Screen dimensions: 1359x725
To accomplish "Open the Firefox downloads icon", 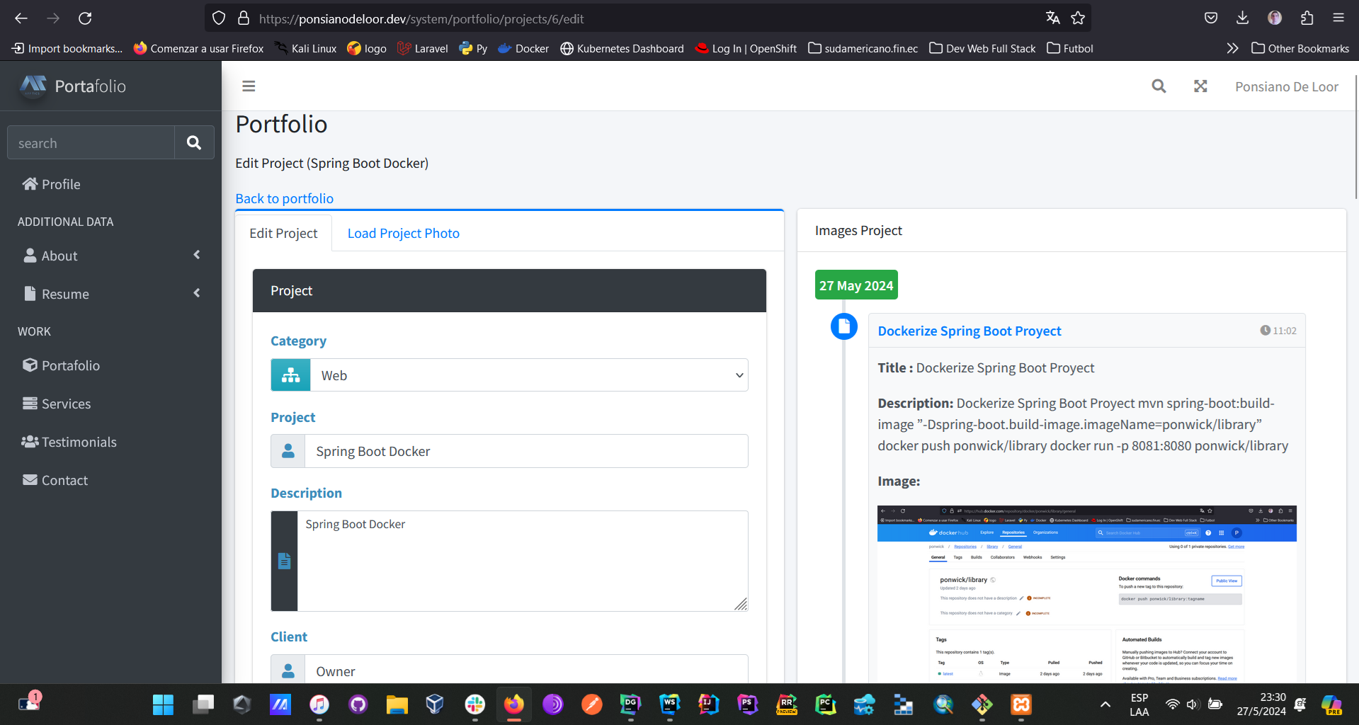I will pyautogui.click(x=1242, y=18).
